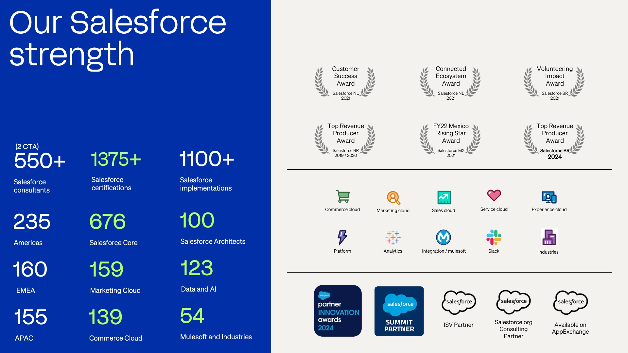Click the '155' APAC number
628x353 pixels.
(x=31, y=317)
